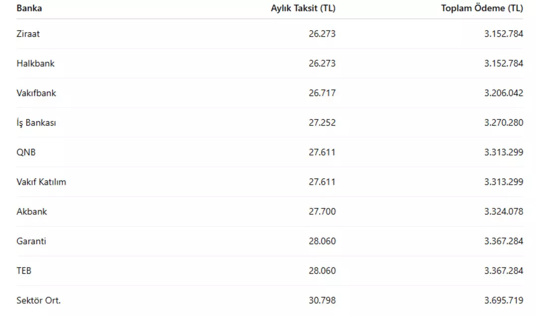Select the Akbank row name
536x316 pixels.
pyautogui.click(x=32, y=211)
